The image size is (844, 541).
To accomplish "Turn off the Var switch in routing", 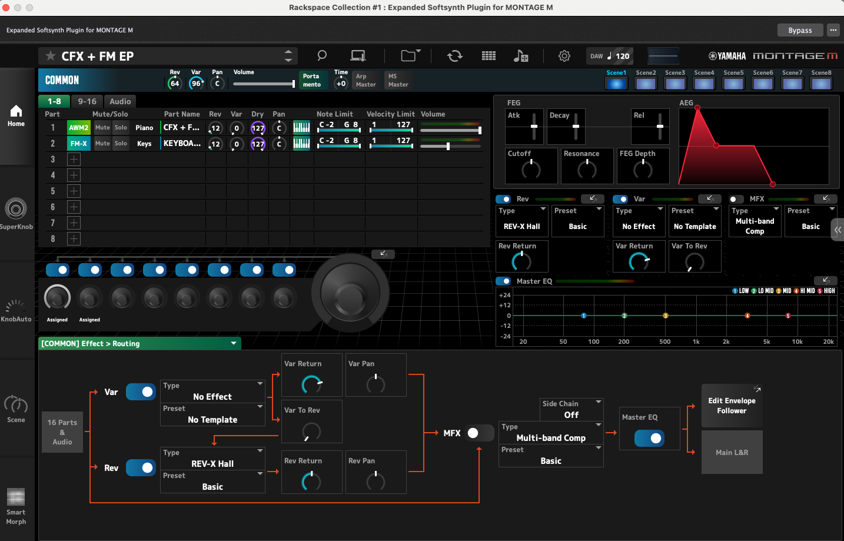I will tap(141, 392).
